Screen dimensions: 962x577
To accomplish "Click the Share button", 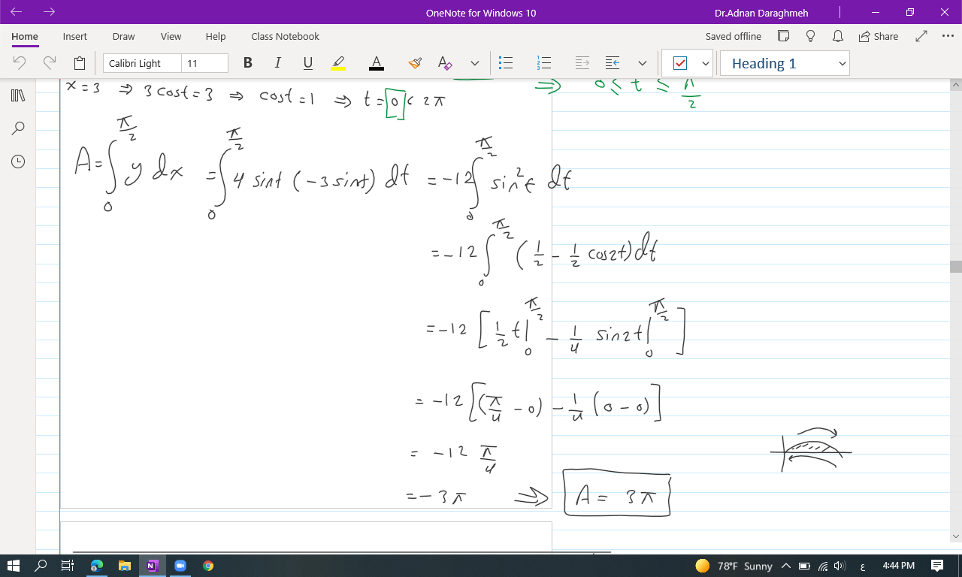I will click(879, 36).
